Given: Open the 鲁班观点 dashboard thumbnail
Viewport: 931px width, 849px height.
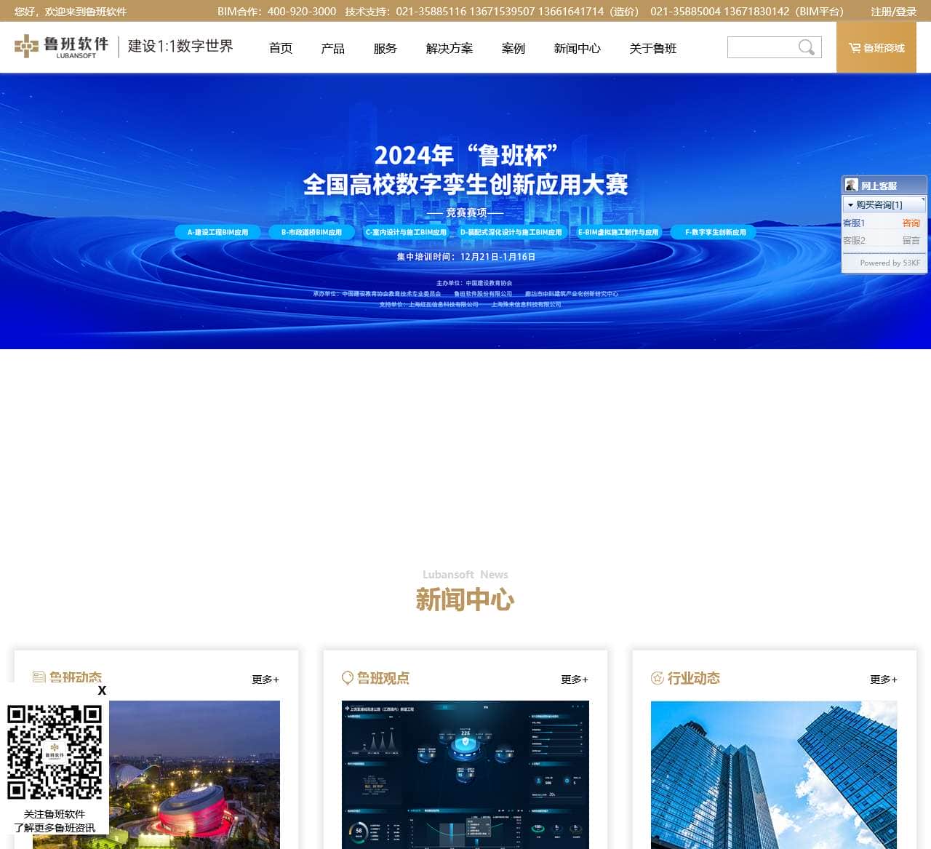Looking at the screenshot, I should click(465, 775).
